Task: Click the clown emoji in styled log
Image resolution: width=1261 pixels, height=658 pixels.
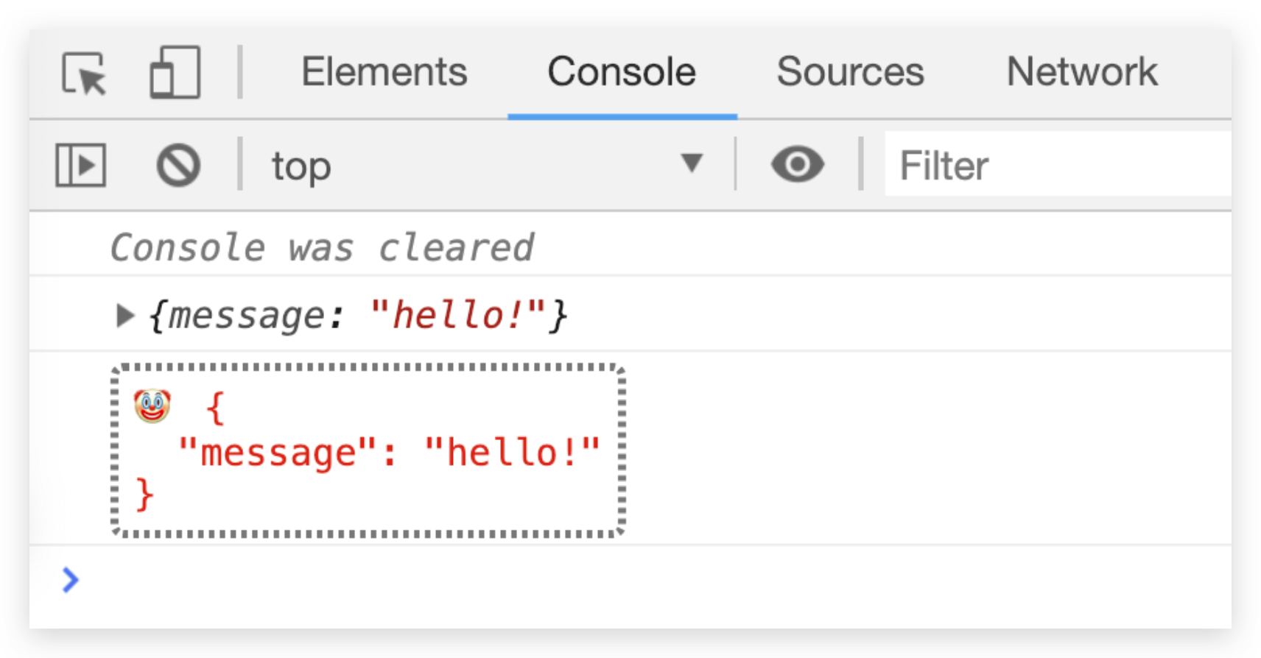Action: click(x=152, y=406)
